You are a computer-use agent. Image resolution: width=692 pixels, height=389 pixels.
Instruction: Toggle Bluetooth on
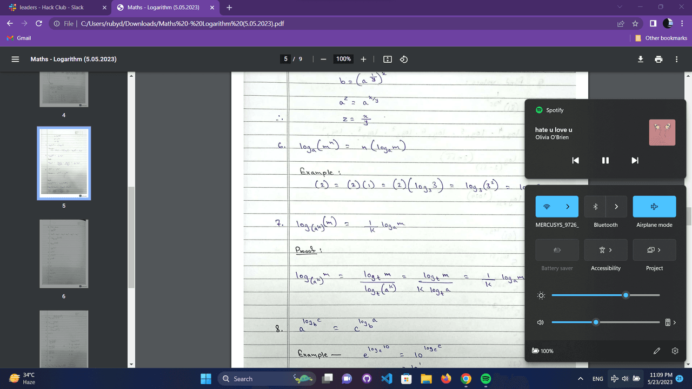595,207
